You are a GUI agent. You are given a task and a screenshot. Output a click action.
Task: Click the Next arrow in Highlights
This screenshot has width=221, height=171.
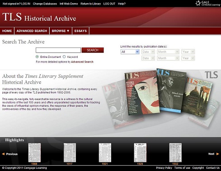[217, 154]
